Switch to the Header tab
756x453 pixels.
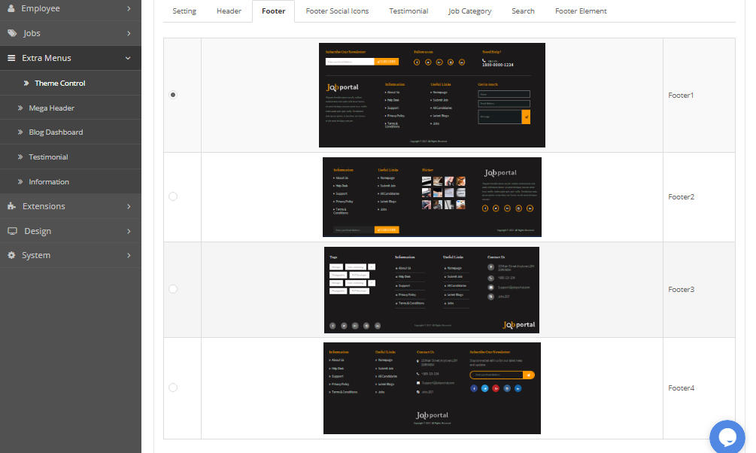pos(229,11)
